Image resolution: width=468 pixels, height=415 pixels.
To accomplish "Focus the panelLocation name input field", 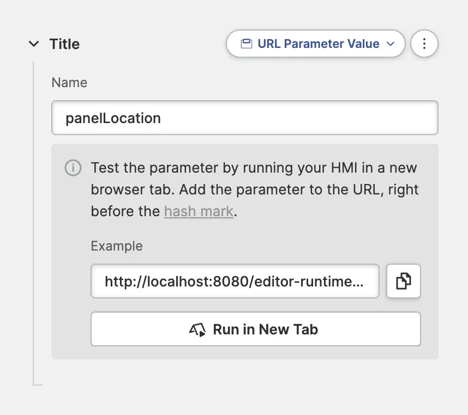I will (244, 118).
